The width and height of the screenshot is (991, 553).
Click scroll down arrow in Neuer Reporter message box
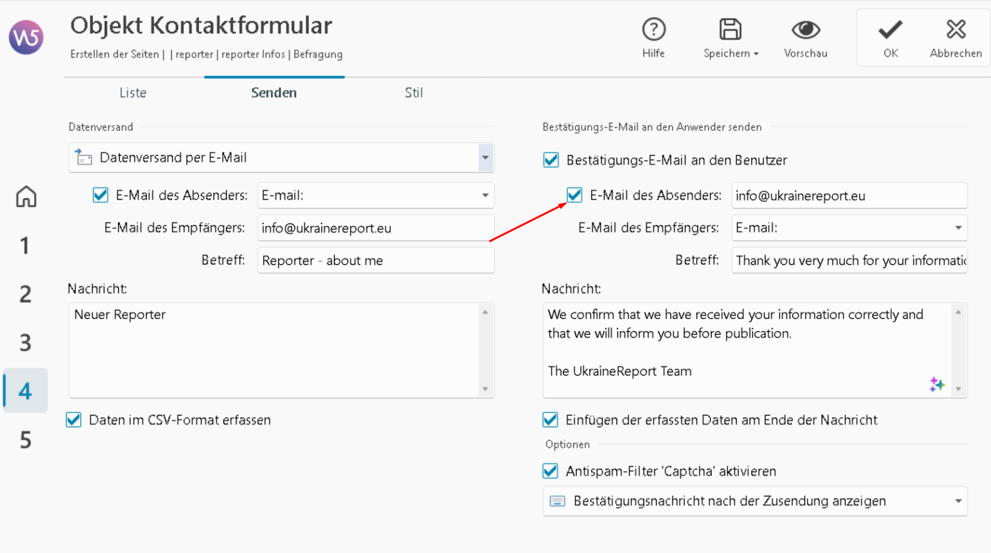coord(485,389)
